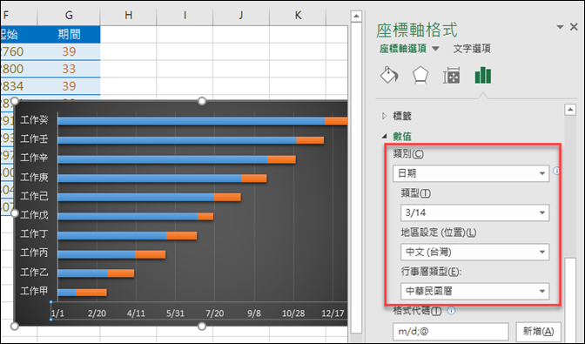Viewport: 585px width, 344px height.
Task: Select column H header
Action: [128, 16]
